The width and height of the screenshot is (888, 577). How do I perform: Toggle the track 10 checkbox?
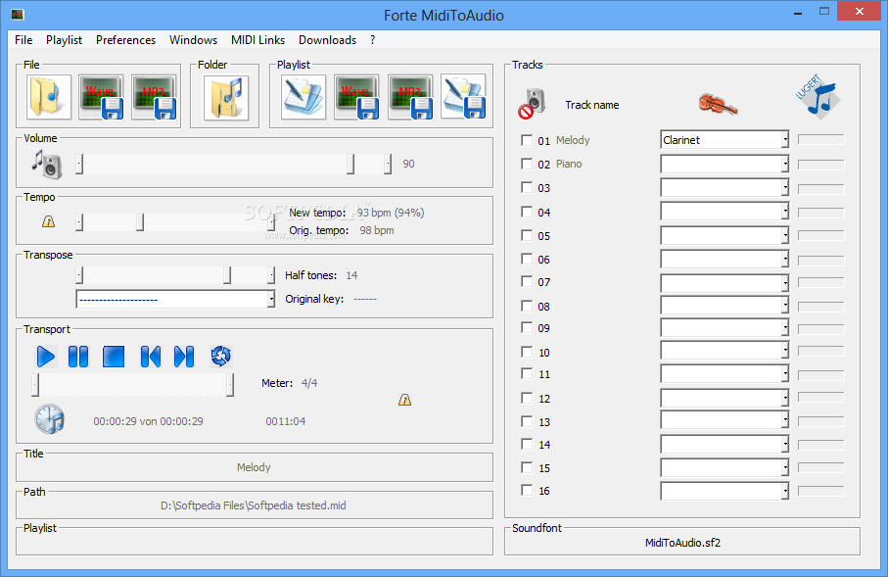527,352
